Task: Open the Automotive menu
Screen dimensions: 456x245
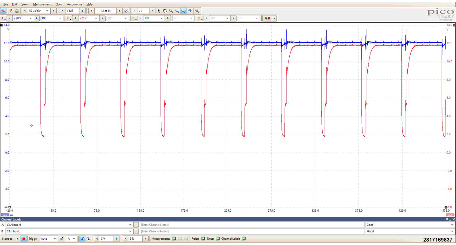Action: click(75, 4)
